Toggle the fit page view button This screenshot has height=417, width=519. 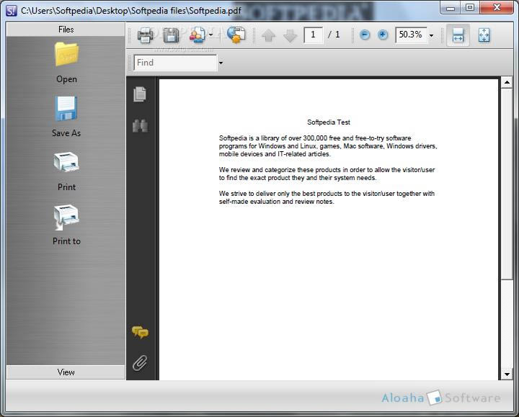(x=484, y=35)
